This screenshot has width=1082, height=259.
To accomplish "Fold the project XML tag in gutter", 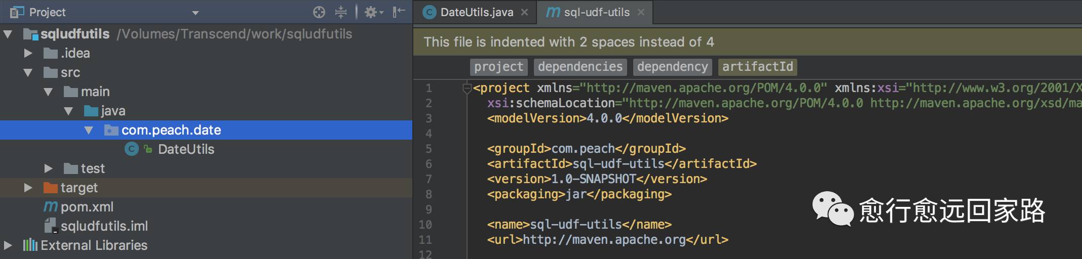I will tap(467, 89).
